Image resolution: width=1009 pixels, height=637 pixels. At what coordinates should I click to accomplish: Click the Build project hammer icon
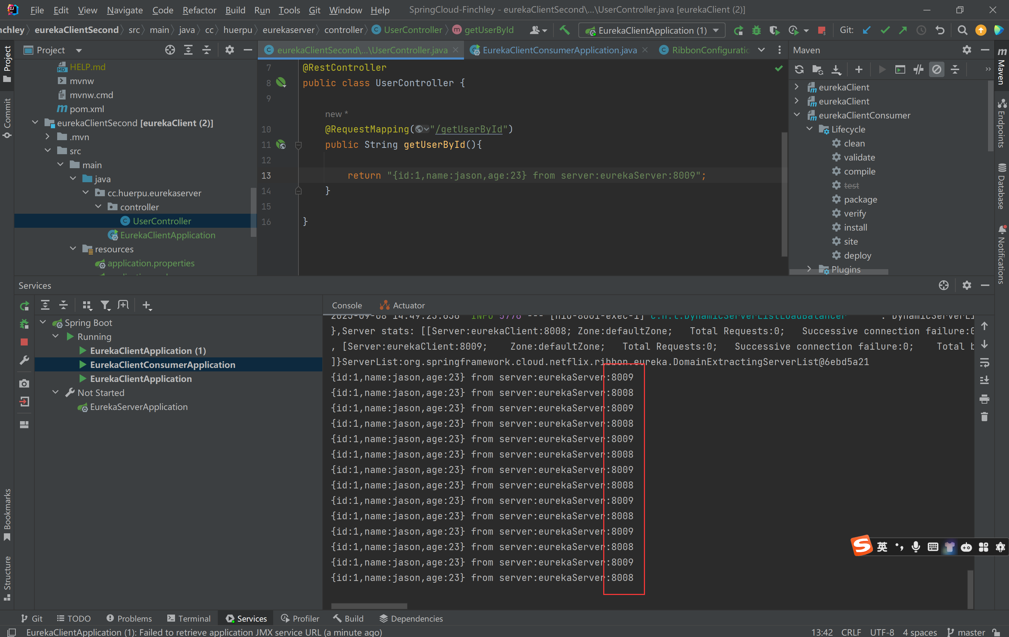pyautogui.click(x=564, y=30)
